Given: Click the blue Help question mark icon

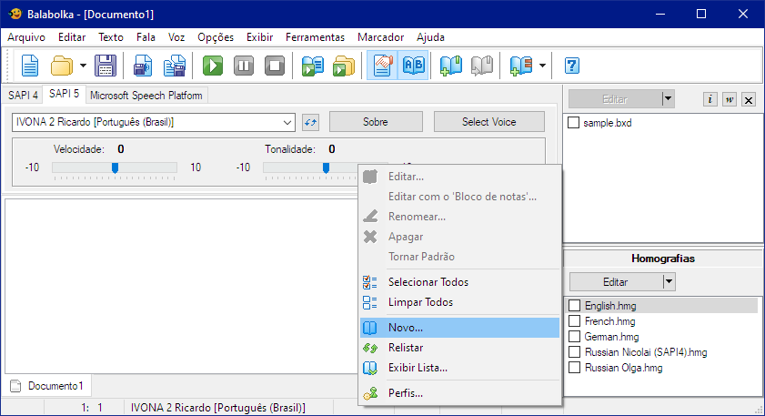Looking at the screenshot, I should pyautogui.click(x=572, y=66).
